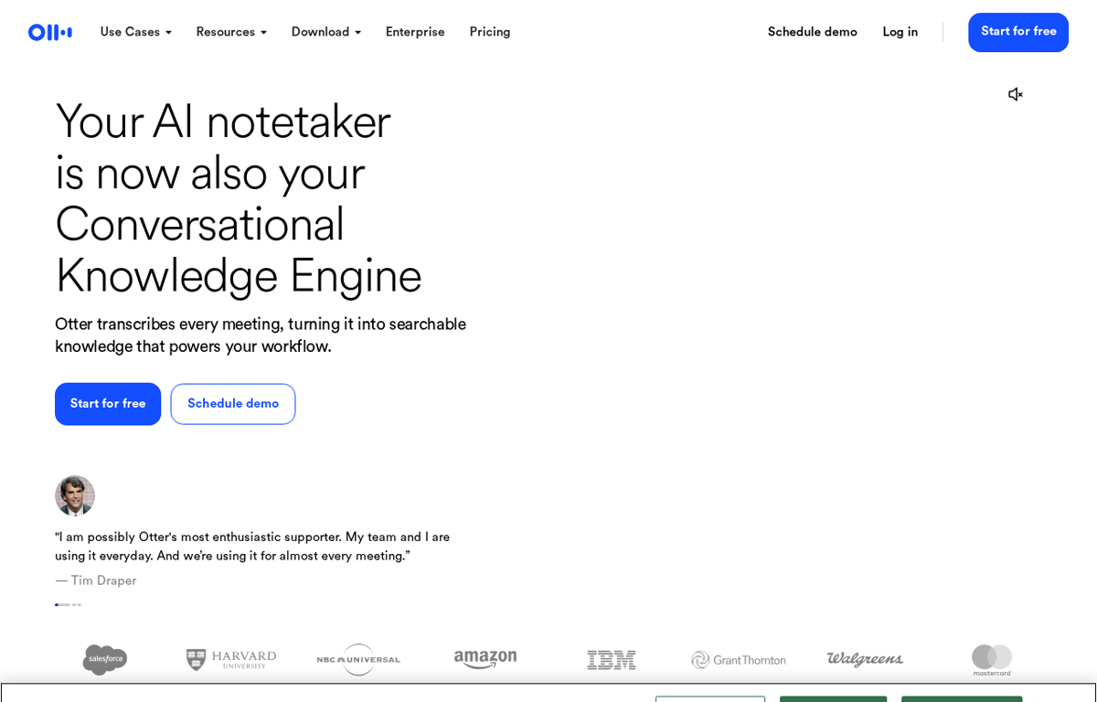Click the Log in link
1097x702 pixels.
click(x=900, y=32)
